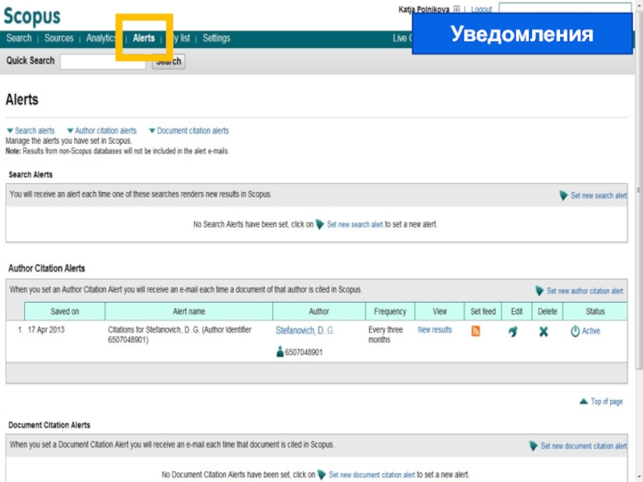Open the Settings menu item
The image size is (643, 482).
(x=216, y=39)
